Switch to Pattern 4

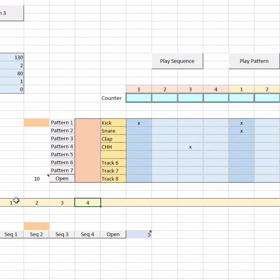[62, 147]
